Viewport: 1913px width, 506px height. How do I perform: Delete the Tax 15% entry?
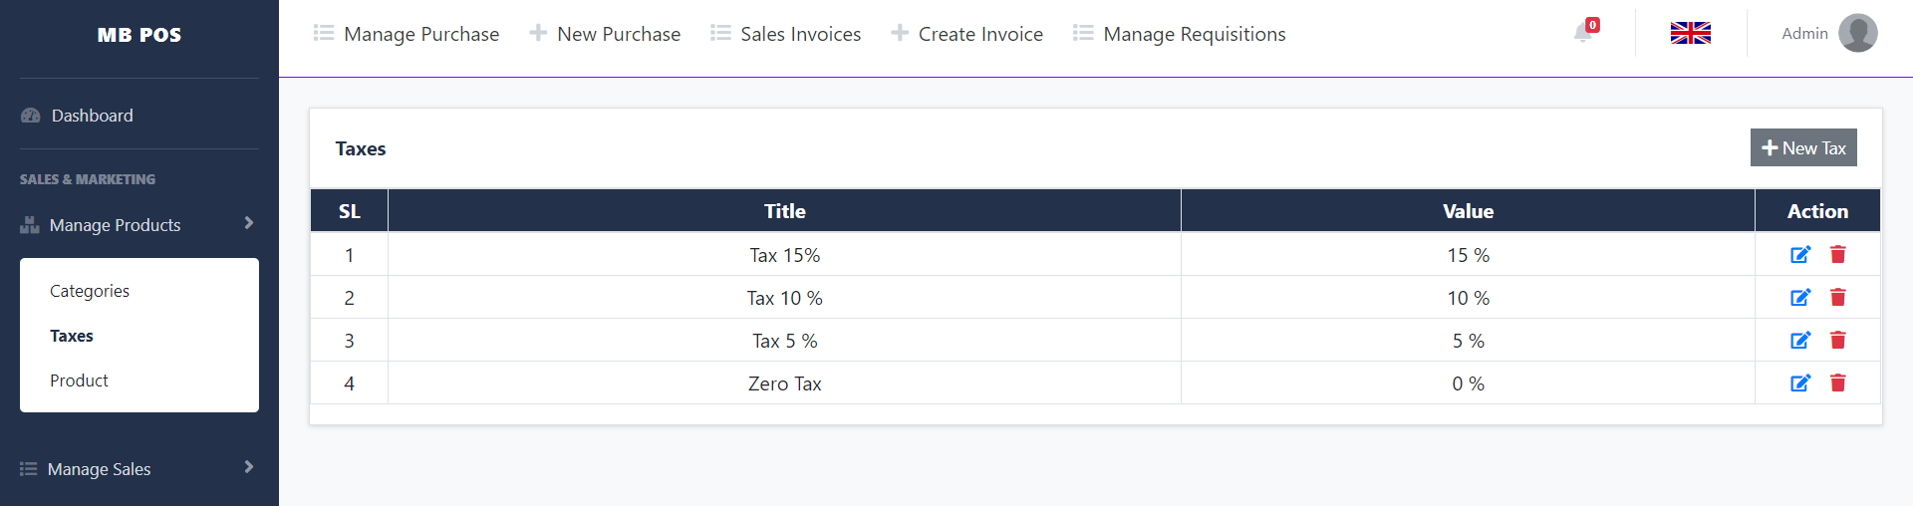(1838, 255)
